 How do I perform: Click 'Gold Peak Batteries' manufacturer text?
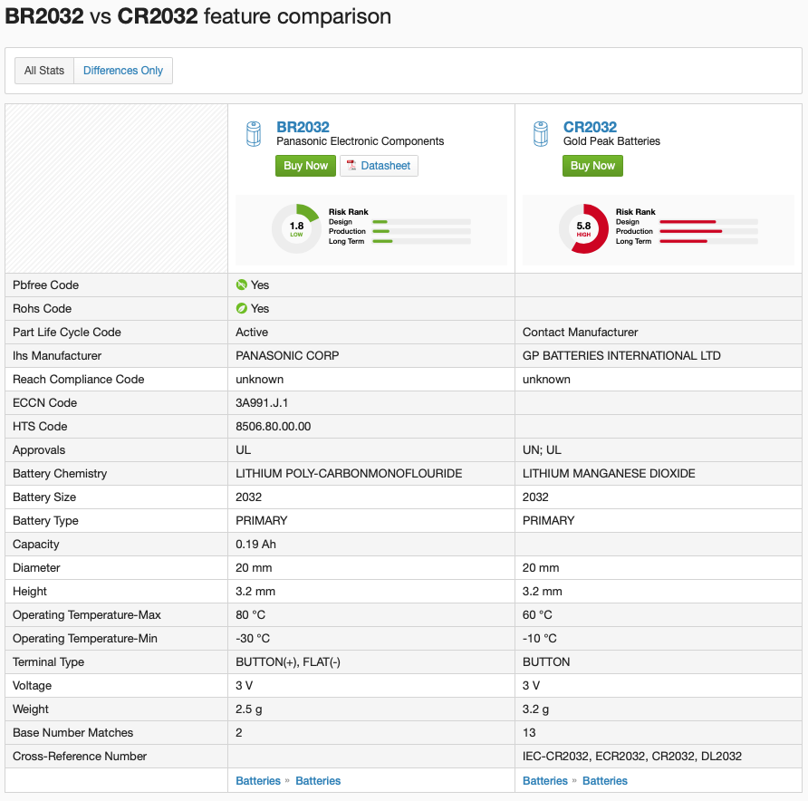611,141
